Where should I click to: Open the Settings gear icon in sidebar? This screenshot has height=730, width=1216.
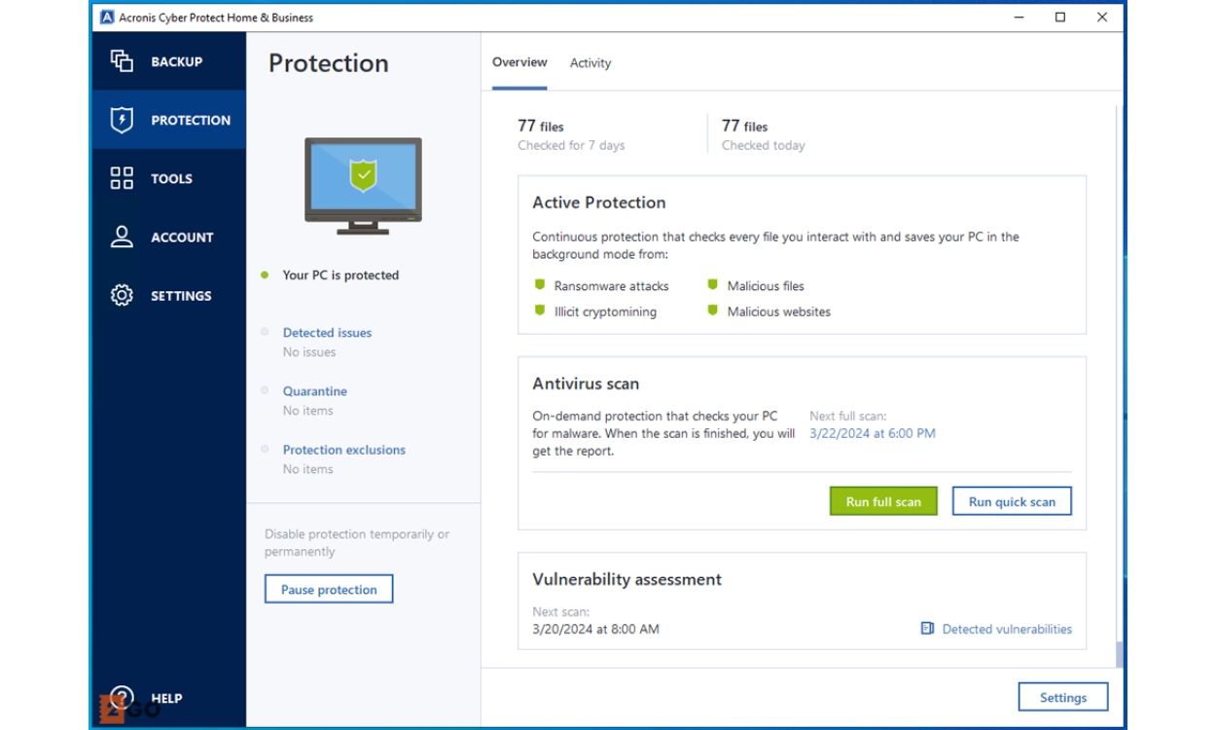click(122, 295)
